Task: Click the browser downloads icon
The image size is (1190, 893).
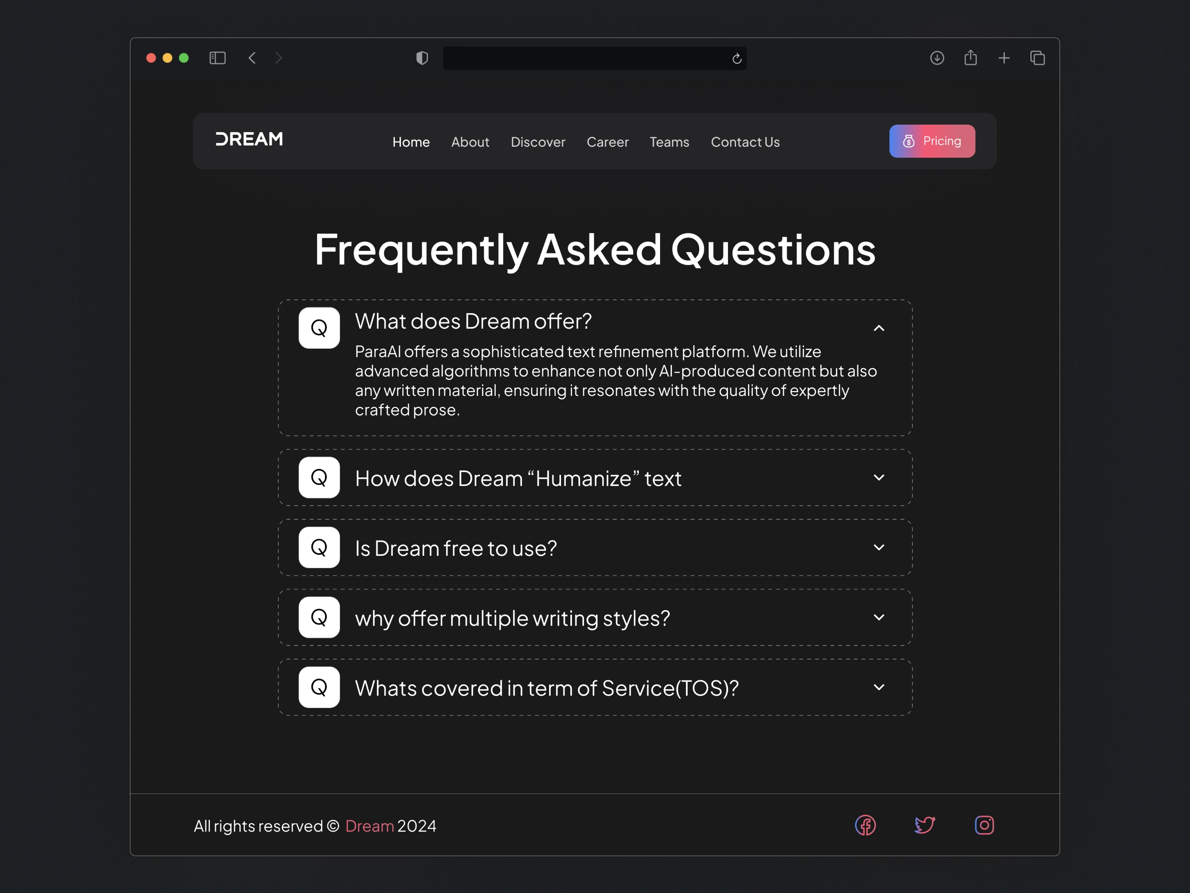Action: (x=937, y=58)
